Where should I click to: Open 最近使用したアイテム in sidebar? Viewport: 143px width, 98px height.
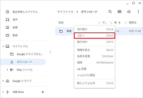click(x=25, y=12)
